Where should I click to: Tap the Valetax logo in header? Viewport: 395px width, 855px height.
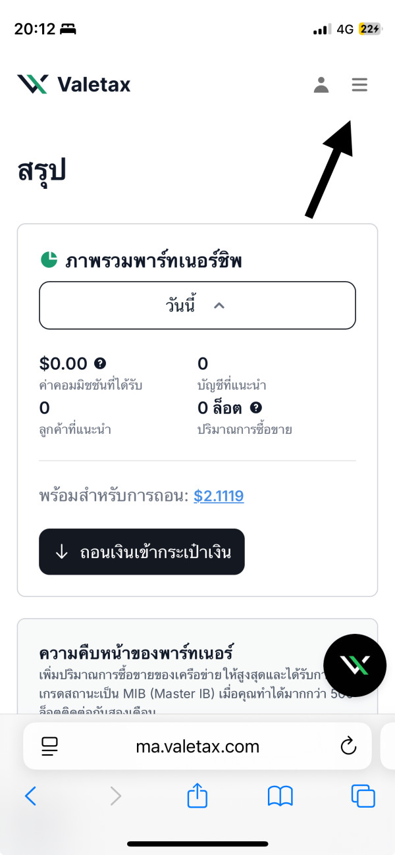[74, 84]
